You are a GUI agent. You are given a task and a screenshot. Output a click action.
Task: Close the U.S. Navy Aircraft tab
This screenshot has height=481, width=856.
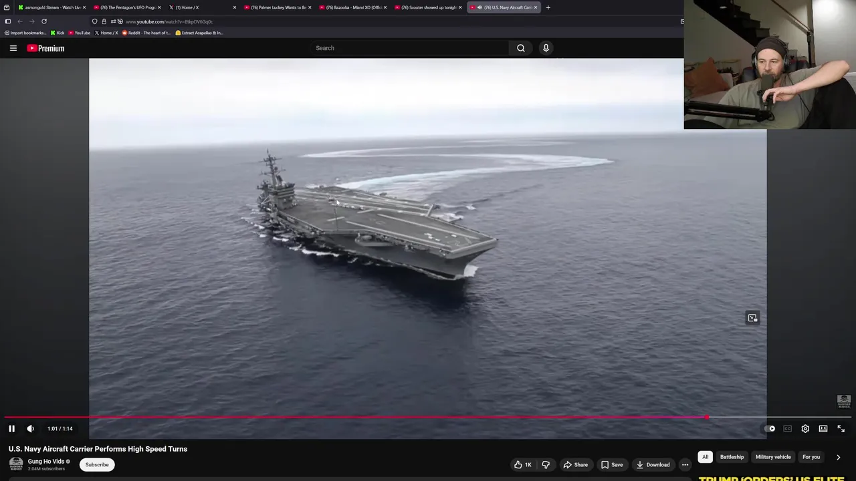click(535, 7)
